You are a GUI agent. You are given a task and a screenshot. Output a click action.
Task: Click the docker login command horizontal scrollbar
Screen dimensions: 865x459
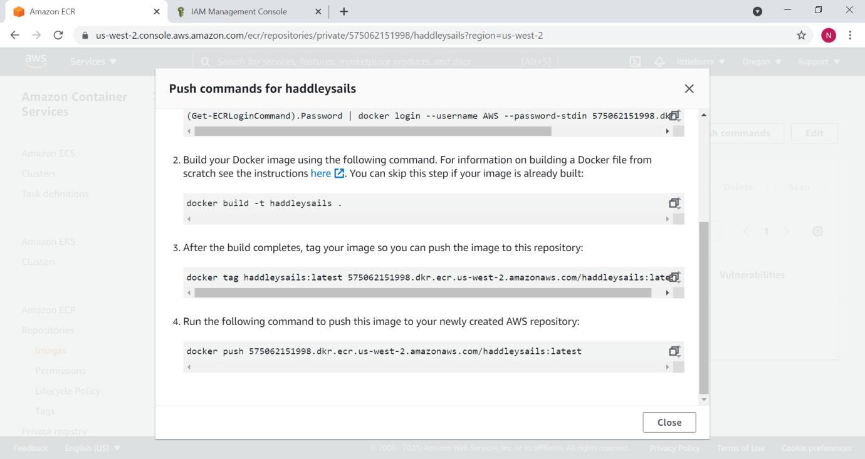point(373,132)
